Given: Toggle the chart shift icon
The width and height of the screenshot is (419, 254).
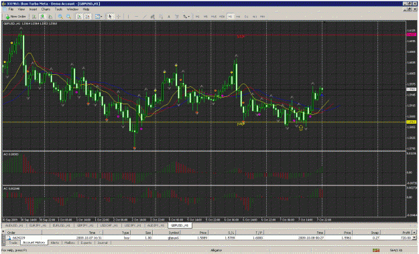Looking at the screenshot, I should 88,17.
